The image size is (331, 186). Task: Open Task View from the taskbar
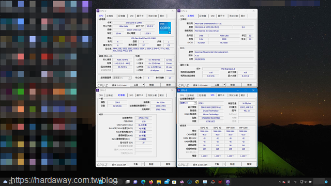(x=128, y=182)
